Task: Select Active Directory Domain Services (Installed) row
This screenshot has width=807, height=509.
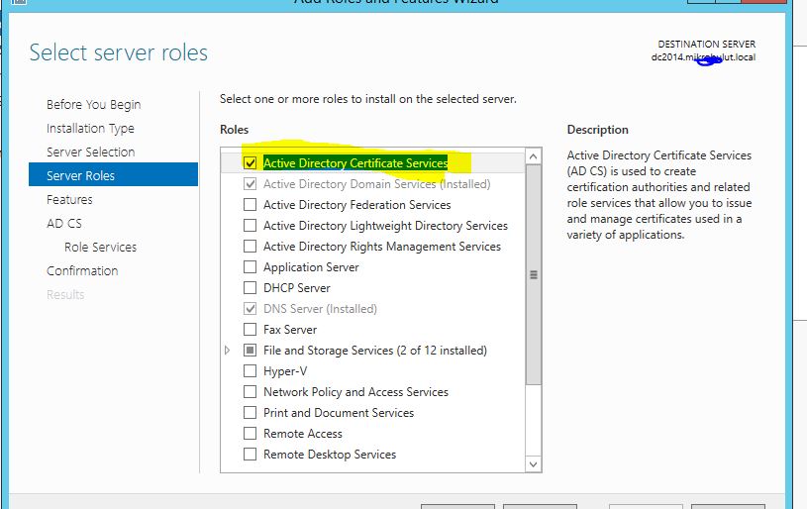Action: click(376, 184)
